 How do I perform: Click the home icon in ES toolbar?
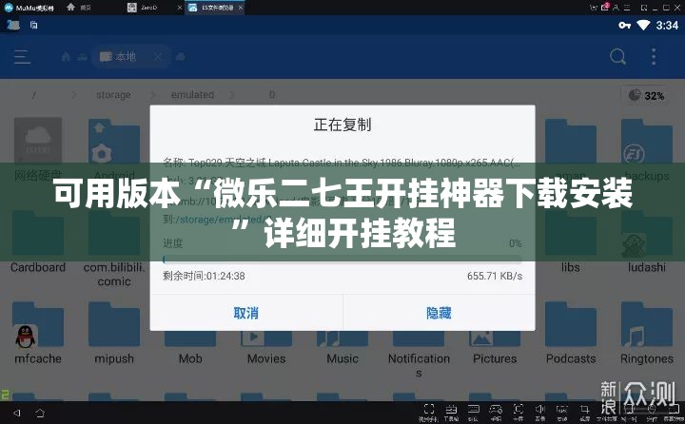[x=66, y=57]
